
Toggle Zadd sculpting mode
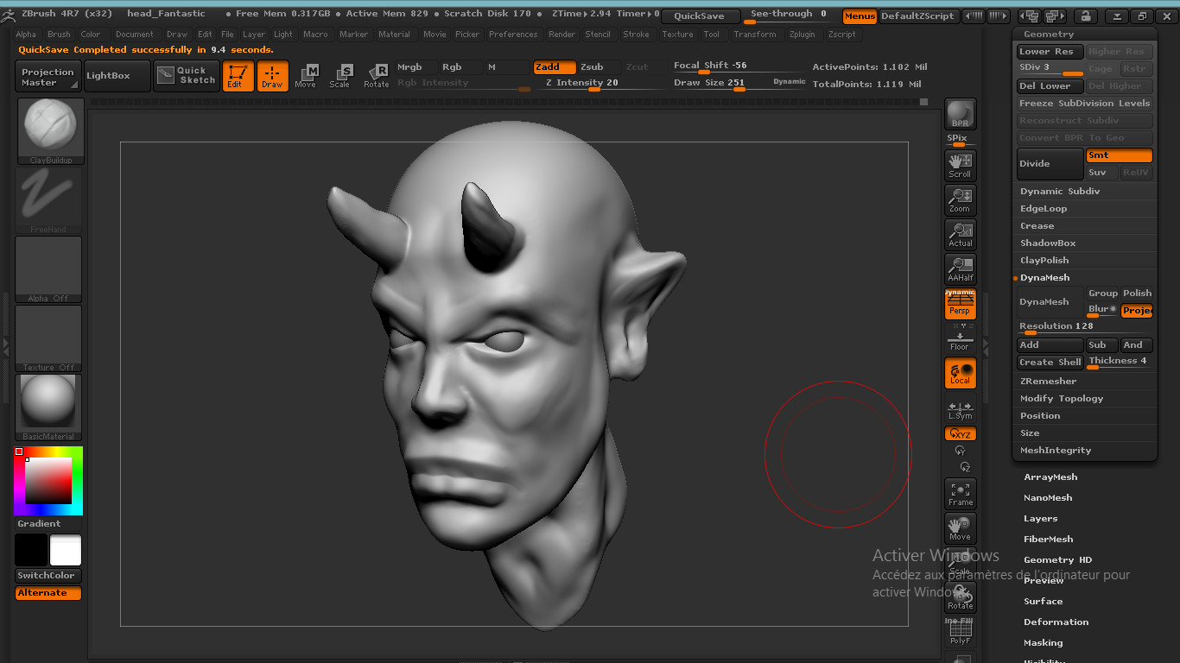click(554, 66)
